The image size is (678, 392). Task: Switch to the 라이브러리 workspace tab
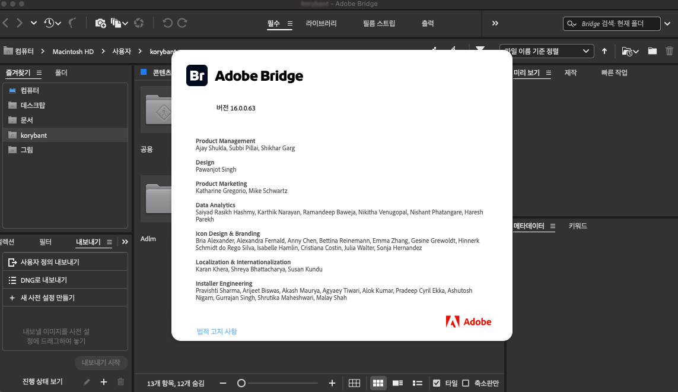click(321, 24)
